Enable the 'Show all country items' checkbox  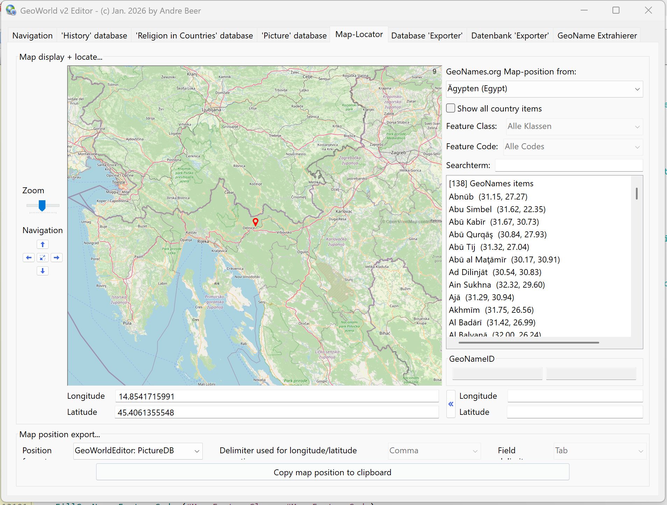click(451, 108)
